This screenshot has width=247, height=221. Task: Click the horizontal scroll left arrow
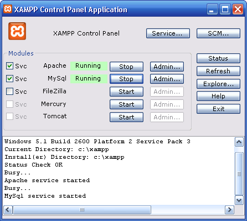pos(8,210)
